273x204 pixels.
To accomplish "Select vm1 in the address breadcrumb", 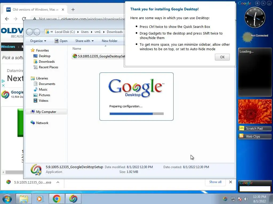I will [98, 32].
